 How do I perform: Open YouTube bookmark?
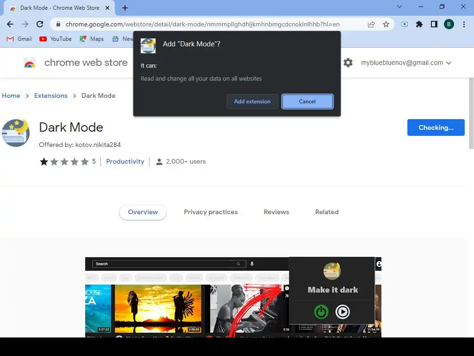click(x=56, y=39)
